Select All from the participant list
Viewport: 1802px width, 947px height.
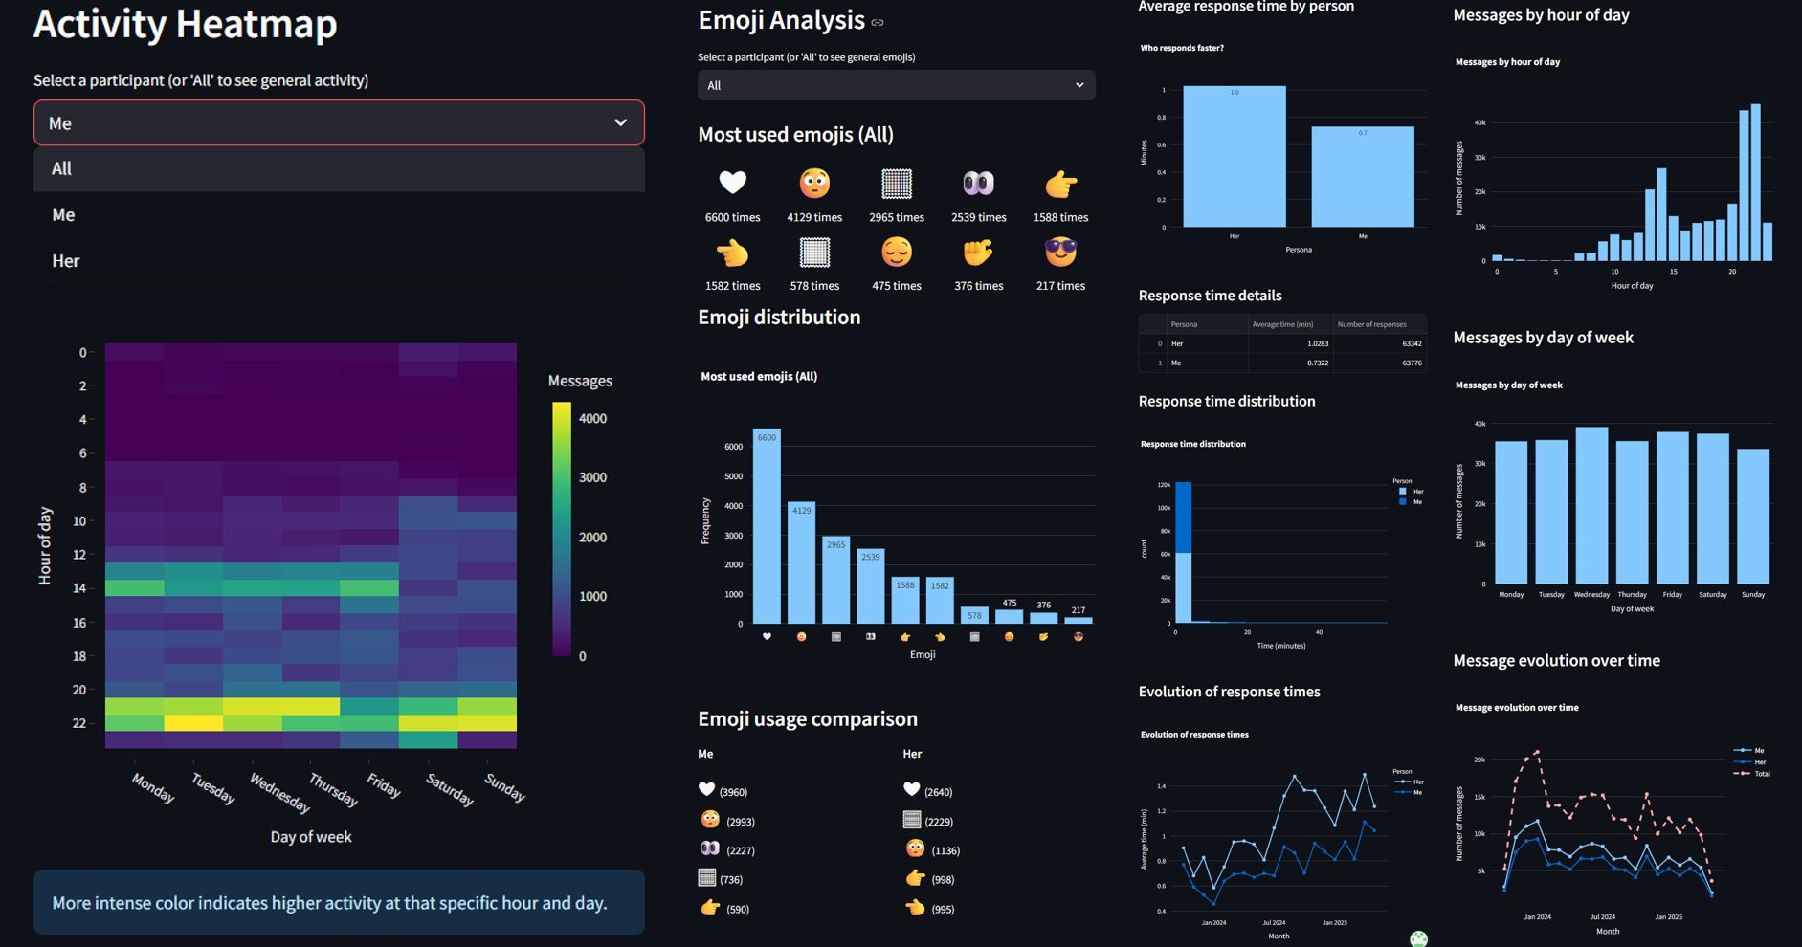[x=339, y=168]
